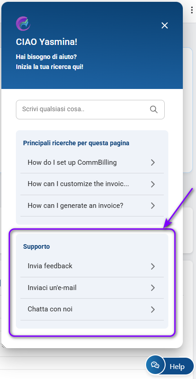Viewport: 196px width, 379px height.
Task: Close the help panel with the X
Action: pyautogui.click(x=165, y=25)
